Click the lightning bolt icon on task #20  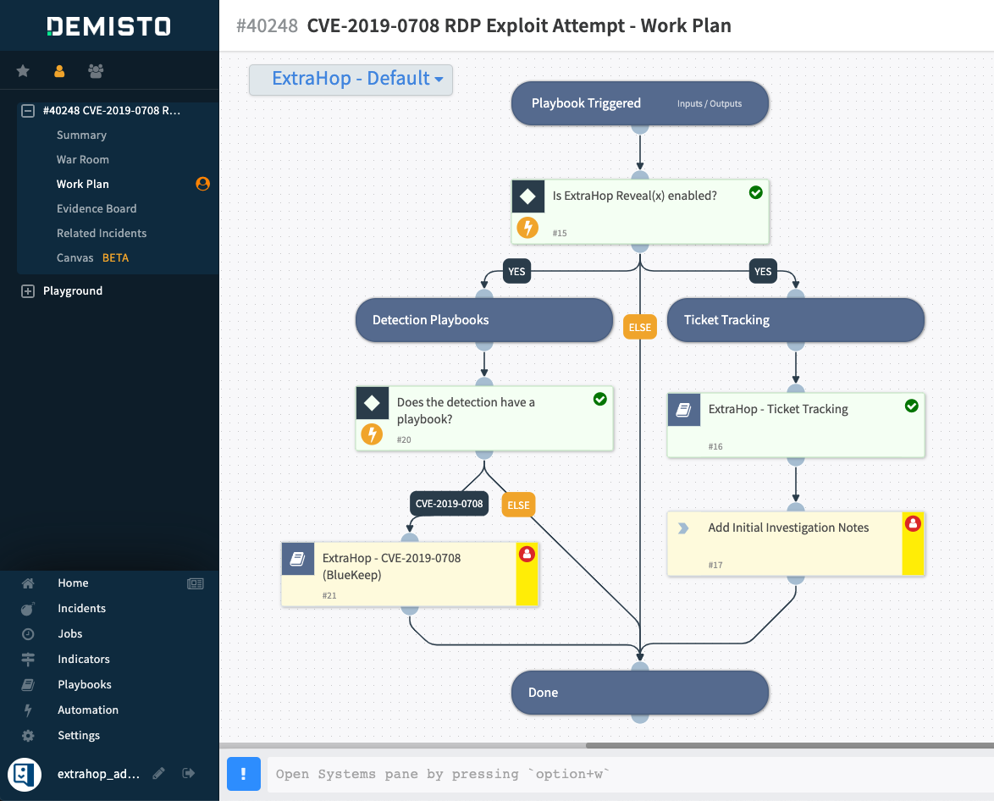pos(372,434)
